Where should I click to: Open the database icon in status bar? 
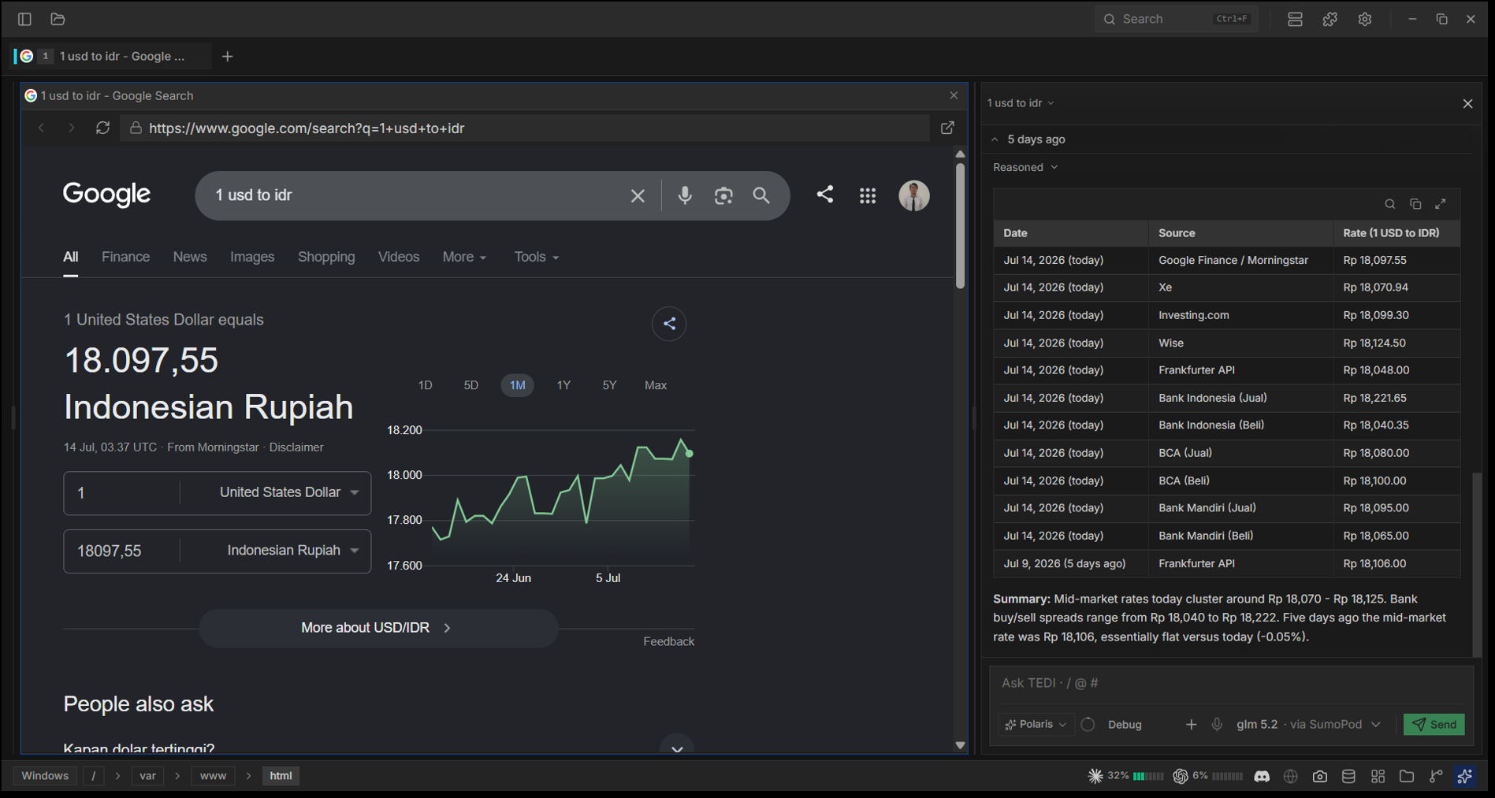[x=1348, y=776]
